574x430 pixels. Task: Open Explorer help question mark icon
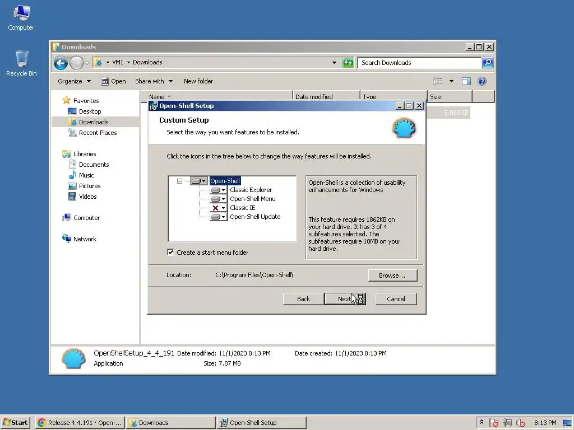[x=482, y=81]
